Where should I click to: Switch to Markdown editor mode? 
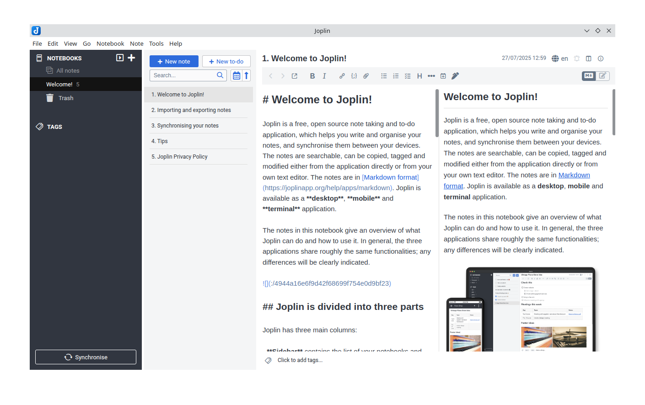589,76
